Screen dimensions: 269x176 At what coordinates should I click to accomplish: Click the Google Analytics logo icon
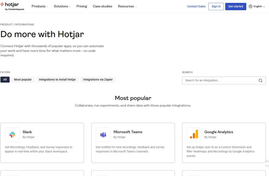194,135
